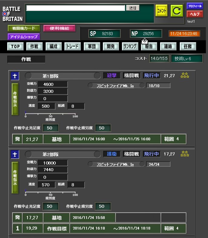Click 迎撃 mission label of 第1部隊
This screenshot has height=238, width=208.
[112, 75]
